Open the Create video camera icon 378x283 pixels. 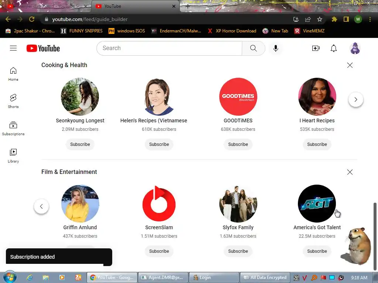[x=316, y=48]
